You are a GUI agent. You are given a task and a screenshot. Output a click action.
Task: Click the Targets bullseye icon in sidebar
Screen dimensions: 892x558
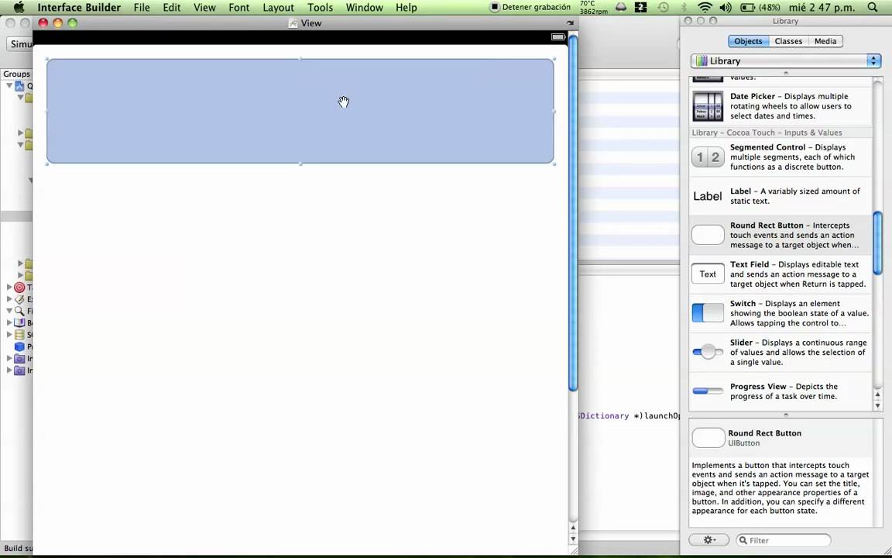19,287
